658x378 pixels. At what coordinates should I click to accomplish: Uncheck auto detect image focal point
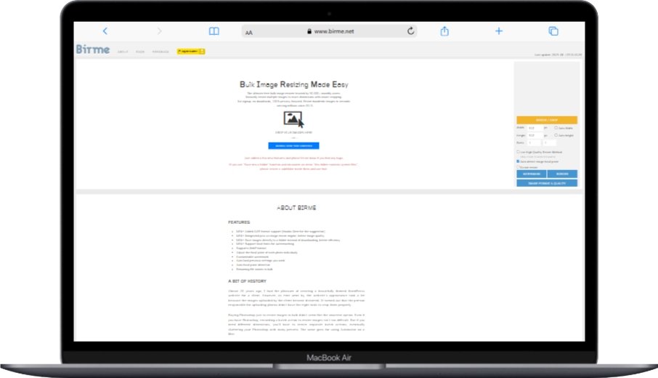point(518,161)
